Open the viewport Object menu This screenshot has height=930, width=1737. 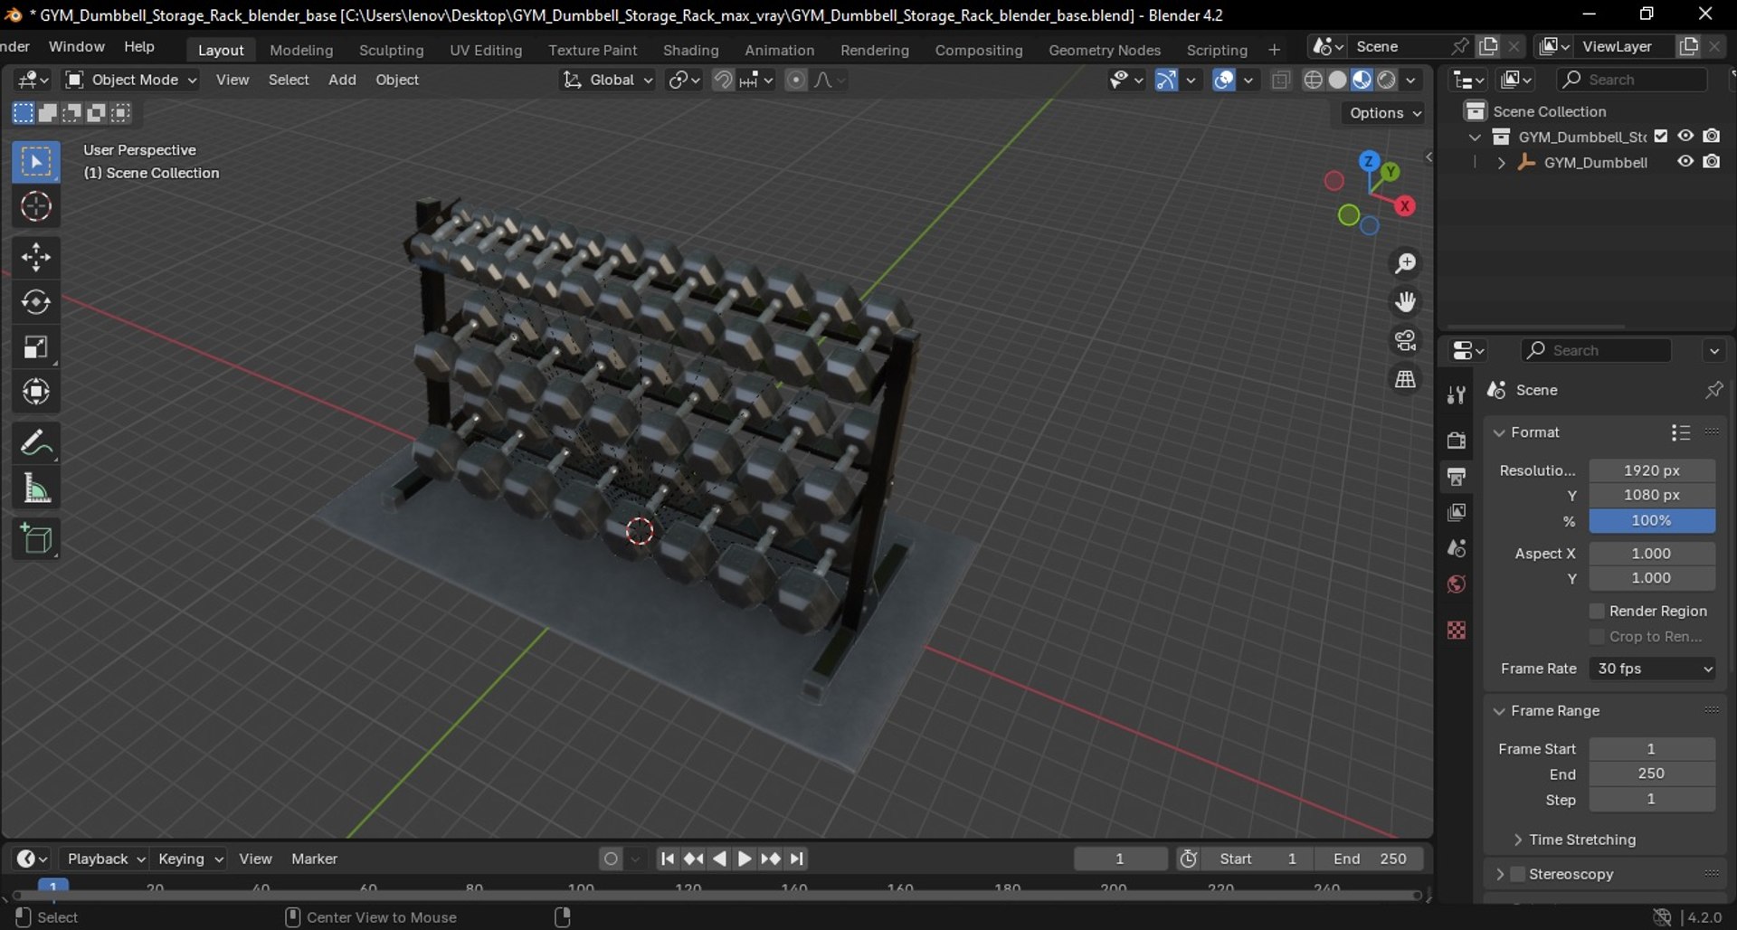point(397,80)
